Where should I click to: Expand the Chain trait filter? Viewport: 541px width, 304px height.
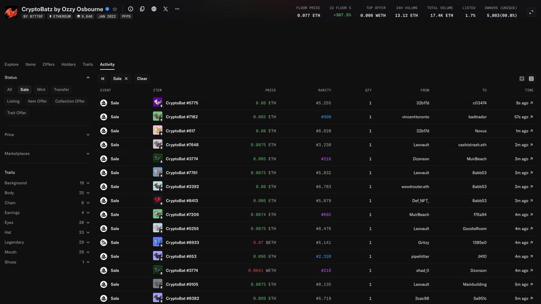coord(47,203)
